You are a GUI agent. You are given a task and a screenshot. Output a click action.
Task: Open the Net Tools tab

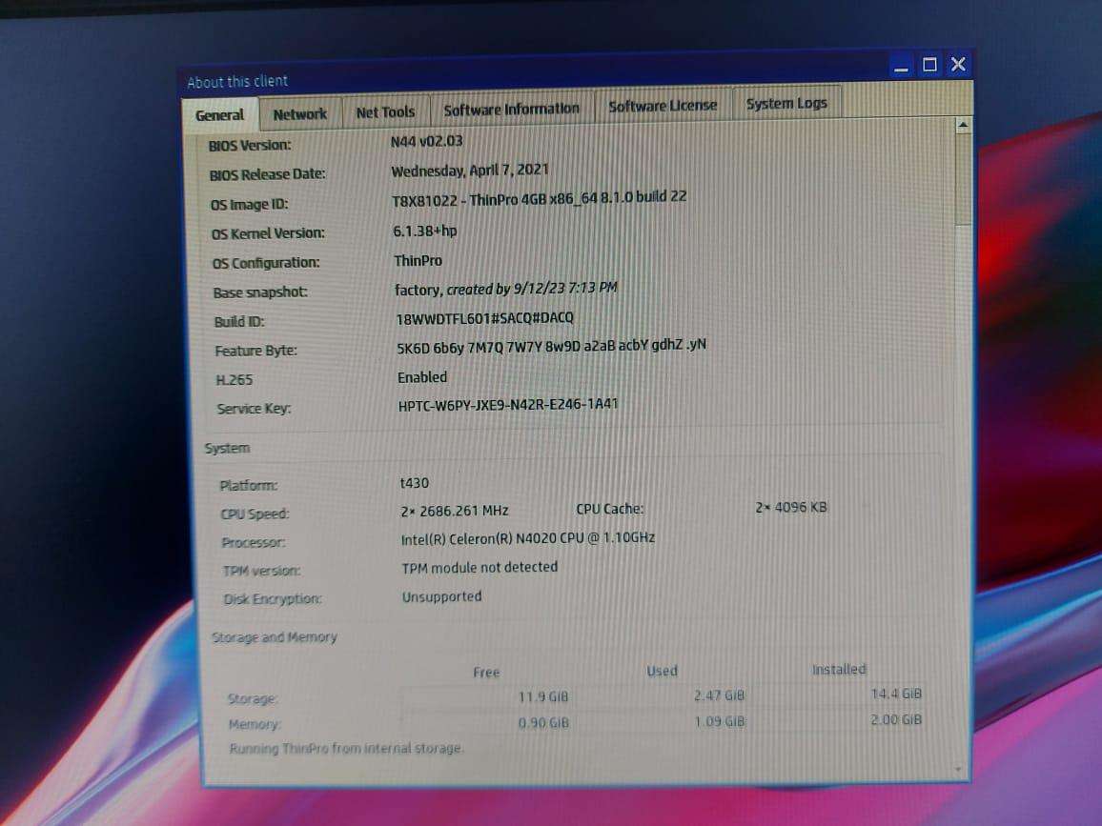coord(384,111)
